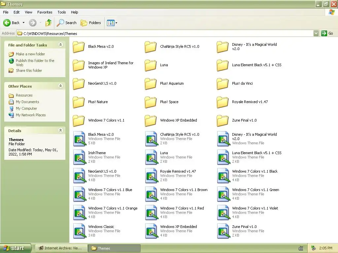Open the File menu
Screen dimensions: 338x253
(6, 12)
